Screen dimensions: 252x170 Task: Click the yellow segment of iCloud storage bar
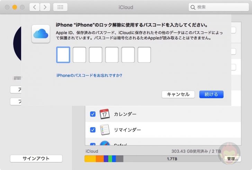(x=90, y=159)
